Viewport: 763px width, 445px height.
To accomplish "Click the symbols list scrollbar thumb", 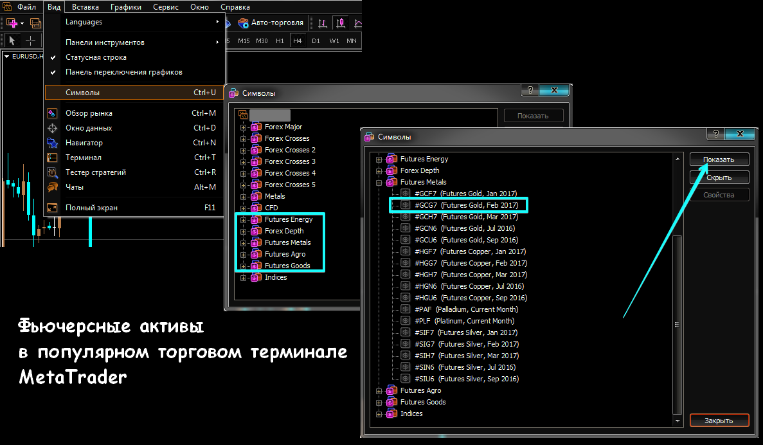I will tap(677, 325).
